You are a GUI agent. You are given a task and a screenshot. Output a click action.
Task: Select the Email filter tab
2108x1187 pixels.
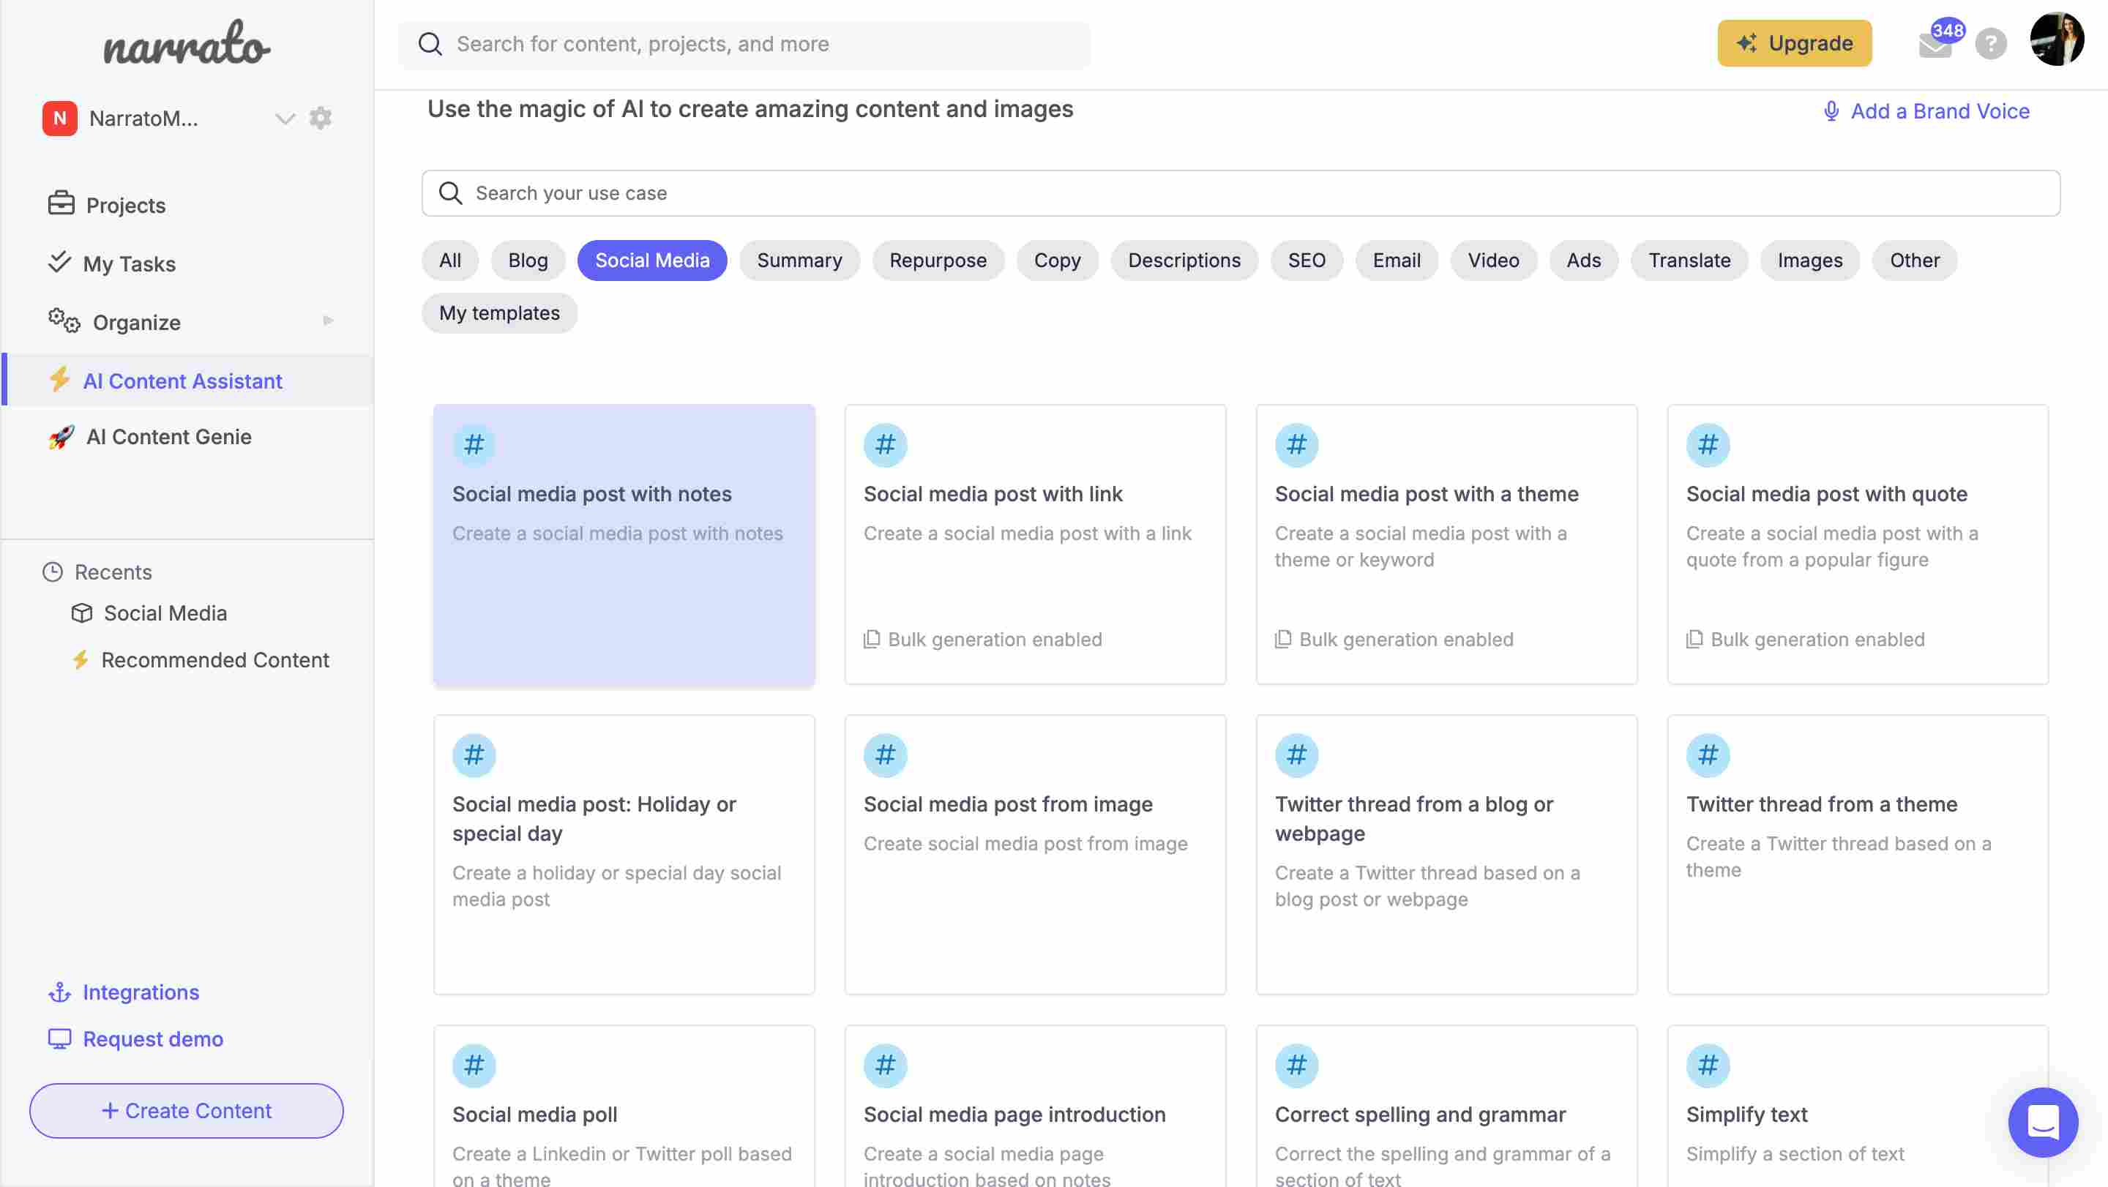[x=1397, y=260]
